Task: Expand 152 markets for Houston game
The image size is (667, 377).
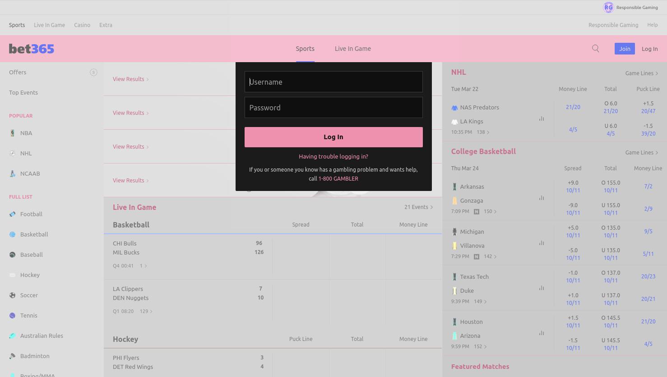Action: tap(481, 347)
